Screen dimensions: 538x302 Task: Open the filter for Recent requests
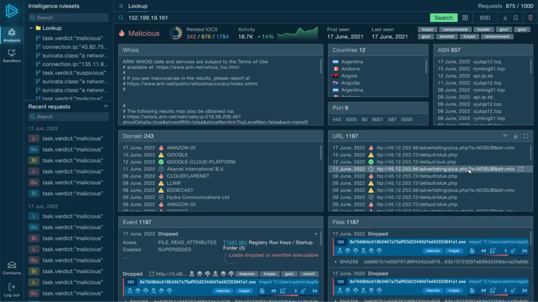[x=106, y=107]
